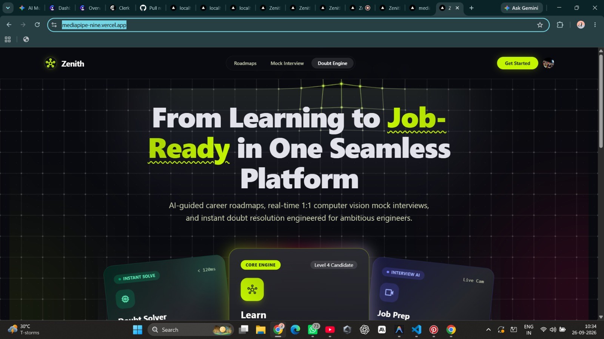This screenshot has height=339, width=604.
Task: Show hidden system tray icons chevron
Action: (x=488, y=330)
